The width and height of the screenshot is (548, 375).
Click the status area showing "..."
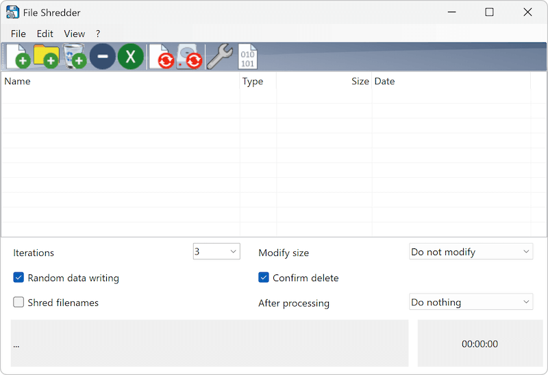click(210, 344)
